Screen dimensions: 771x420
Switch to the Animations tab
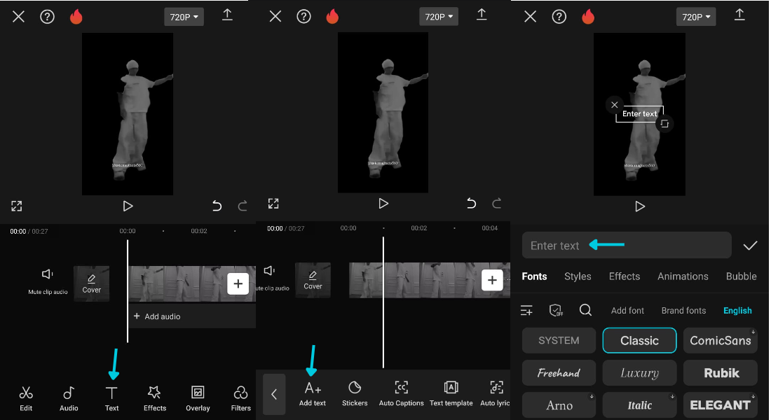(x=683, y=276)
